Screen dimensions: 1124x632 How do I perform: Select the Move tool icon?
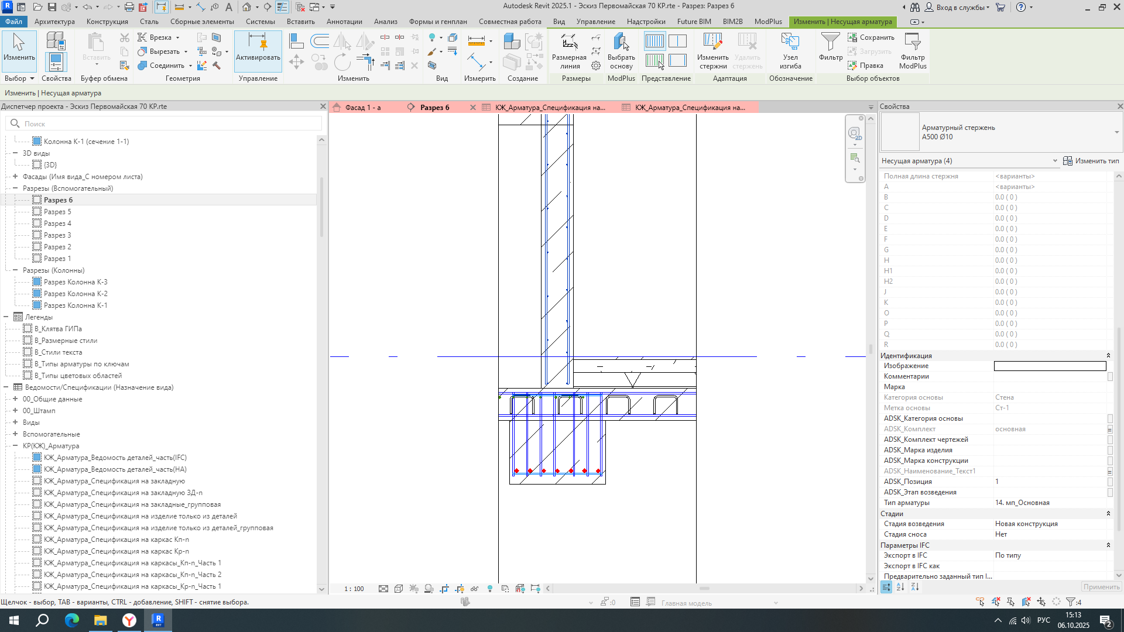[x=296, y=62]
